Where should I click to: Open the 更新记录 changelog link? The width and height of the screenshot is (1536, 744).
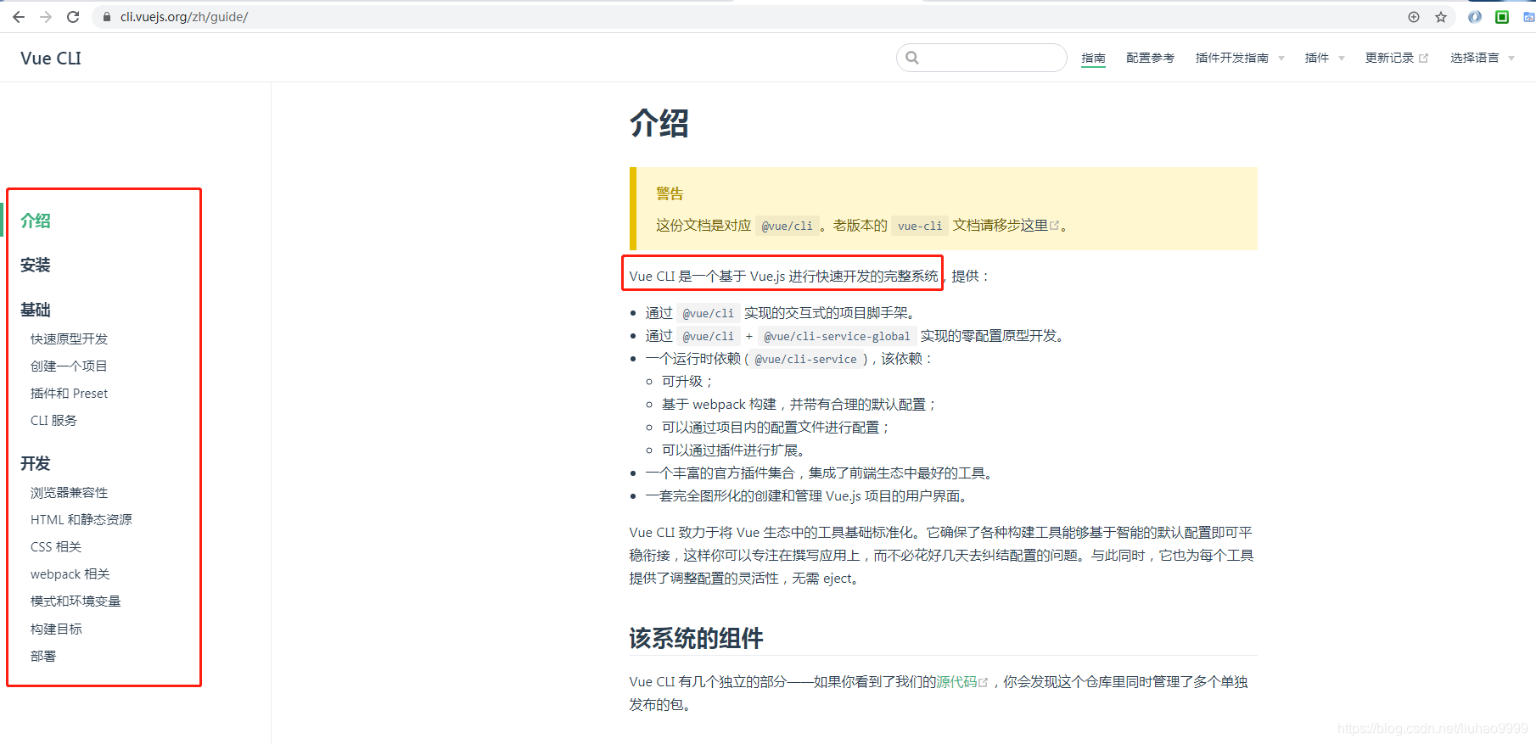[1396, 58]
